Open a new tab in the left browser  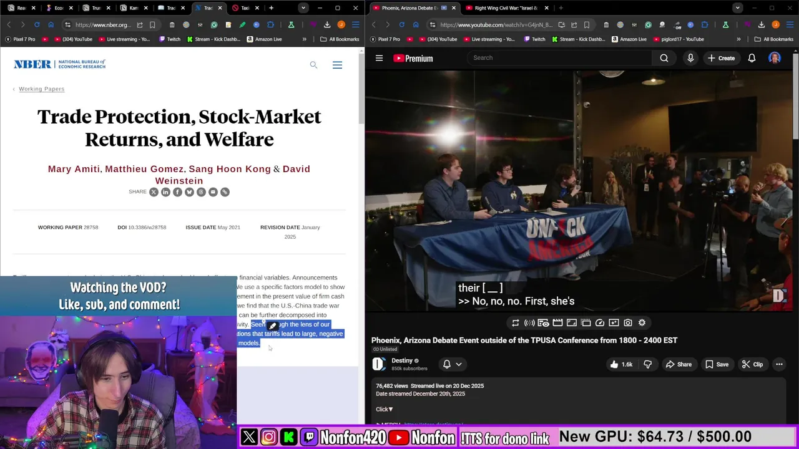tap(271, 8)
